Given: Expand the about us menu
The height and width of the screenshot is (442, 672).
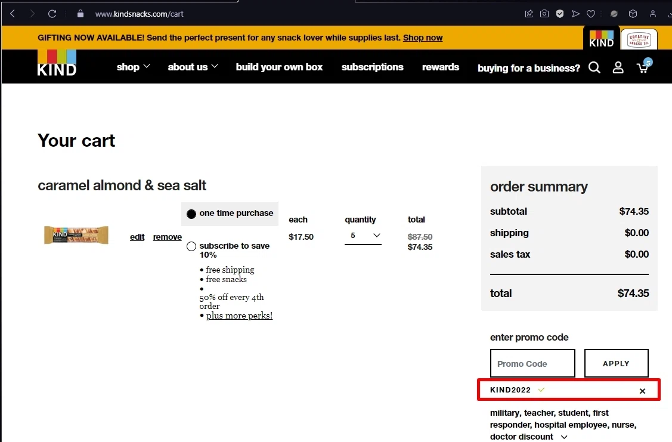Looking at the screenshot, I should [193, 67].
